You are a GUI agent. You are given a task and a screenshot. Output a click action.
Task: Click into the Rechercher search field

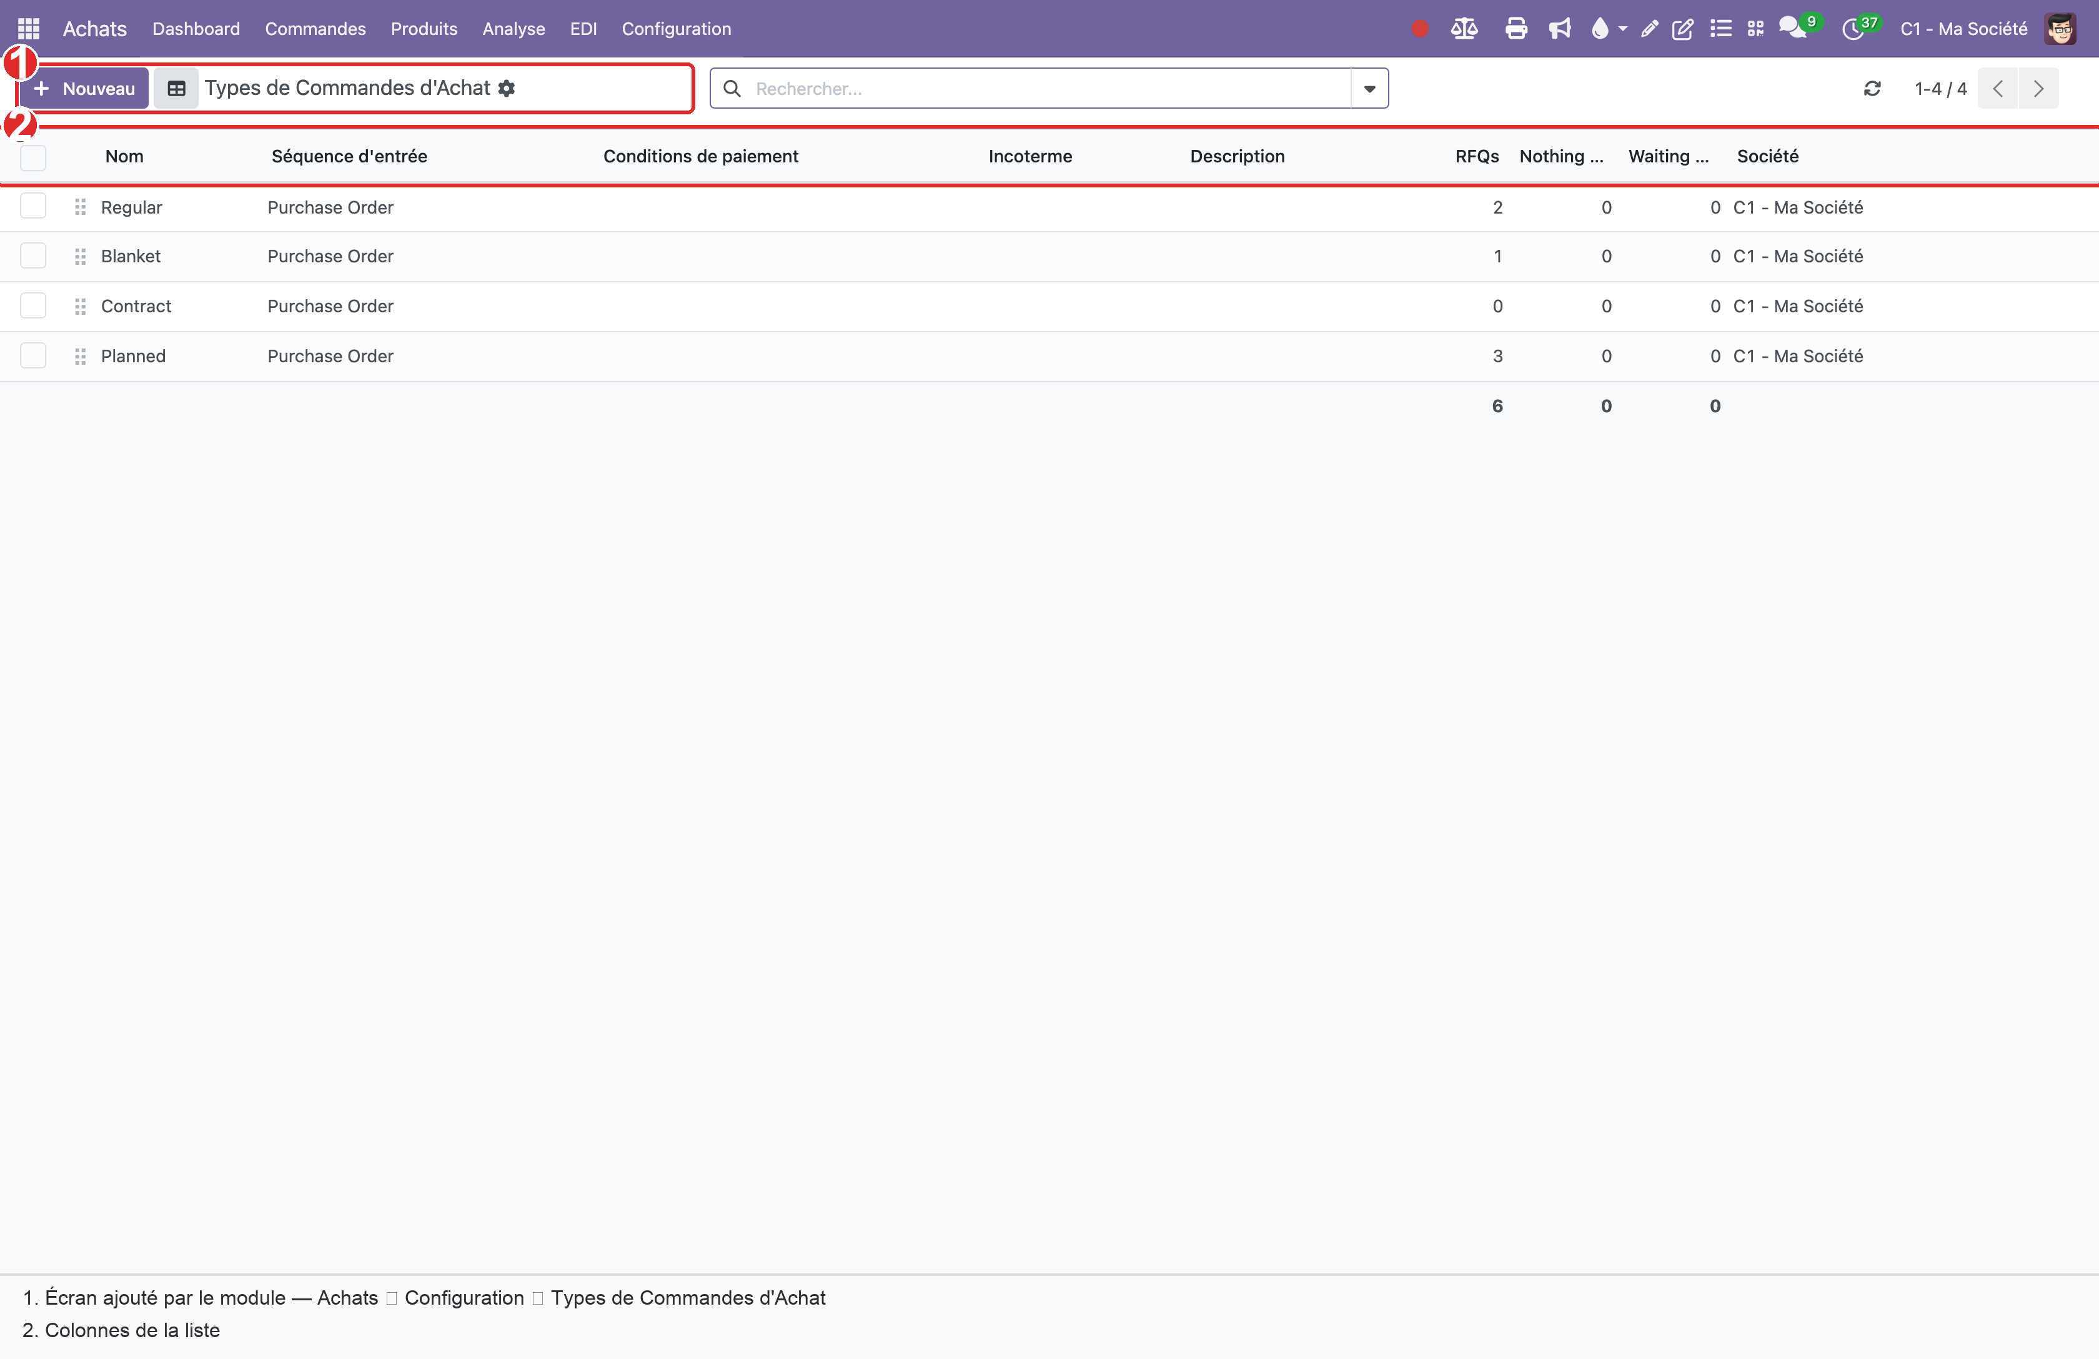[x=1049, y=88]
